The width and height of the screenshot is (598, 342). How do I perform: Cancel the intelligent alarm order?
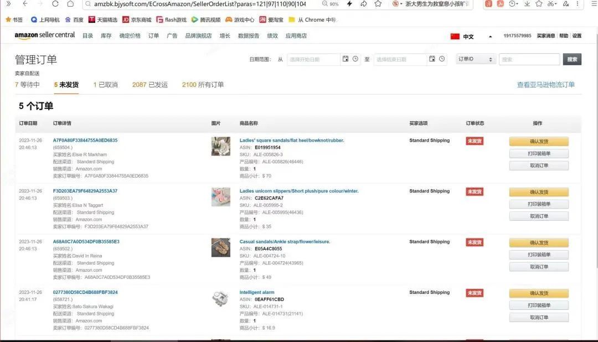point(539,318)
